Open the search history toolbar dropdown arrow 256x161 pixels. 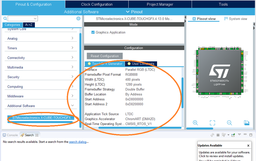click(x=228, y=135)
